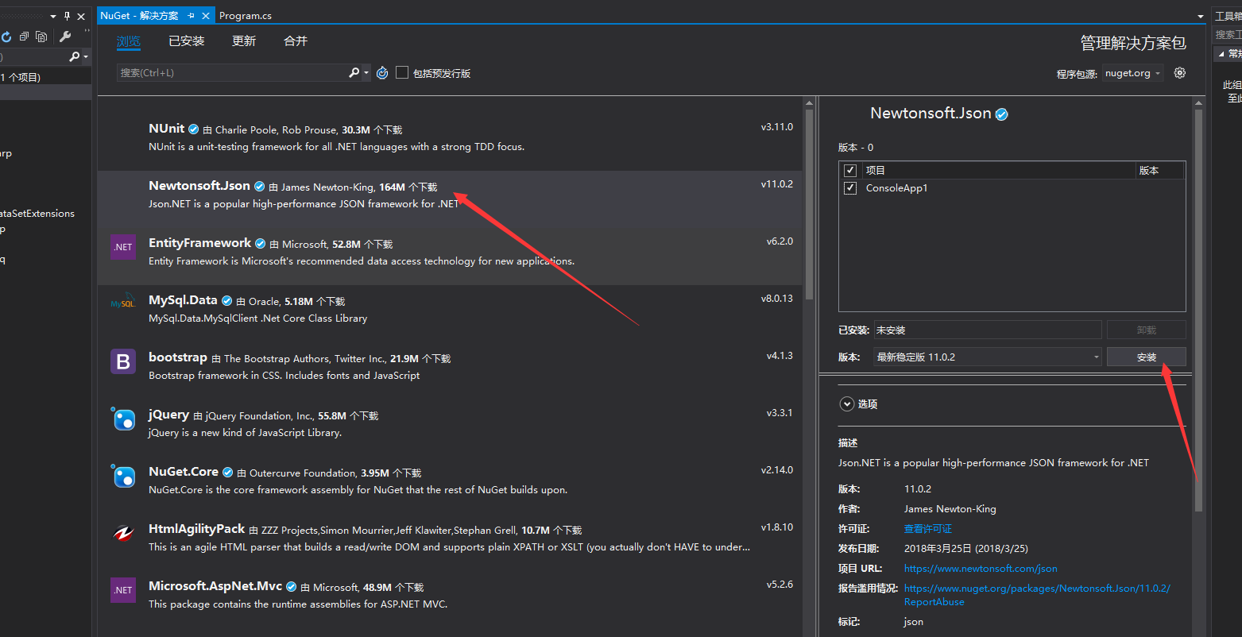Click the v11.0.2 version label in the list
This screenshot has width=1242, height=637.
776,183
